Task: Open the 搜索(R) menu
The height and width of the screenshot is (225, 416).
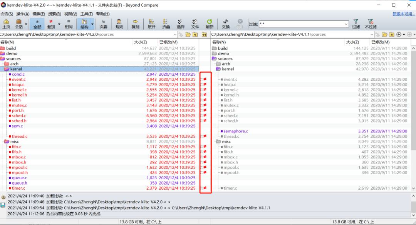Action: point(55,14)
